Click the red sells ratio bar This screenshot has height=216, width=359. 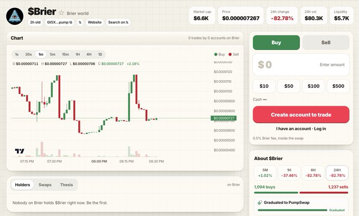(324, 193)
